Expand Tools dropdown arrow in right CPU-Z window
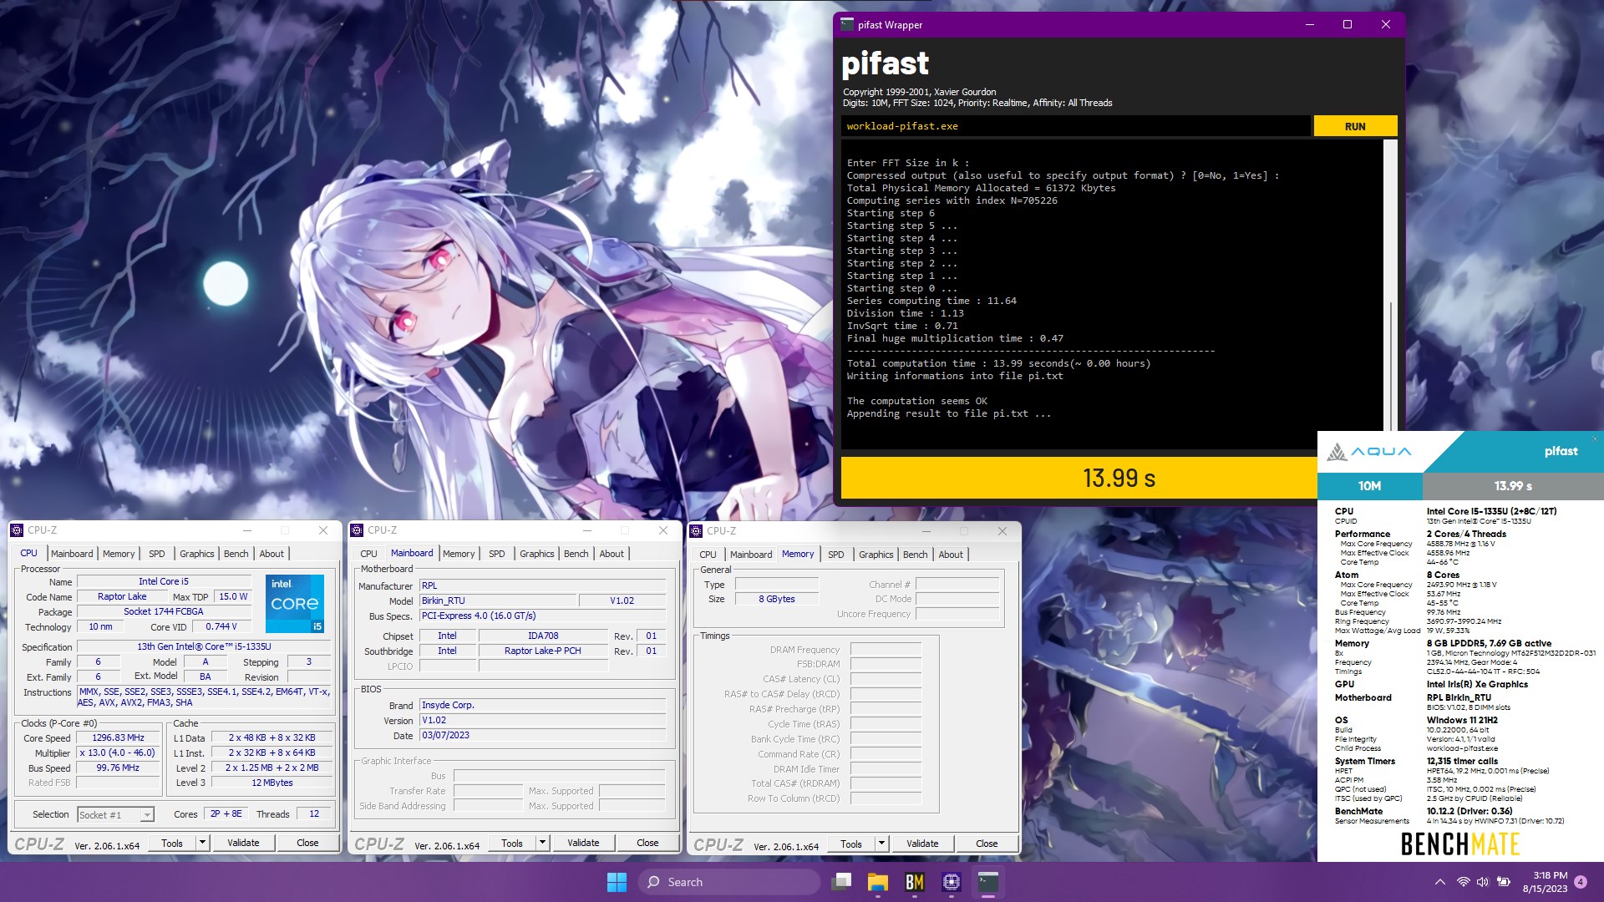 tap(881, 844)
